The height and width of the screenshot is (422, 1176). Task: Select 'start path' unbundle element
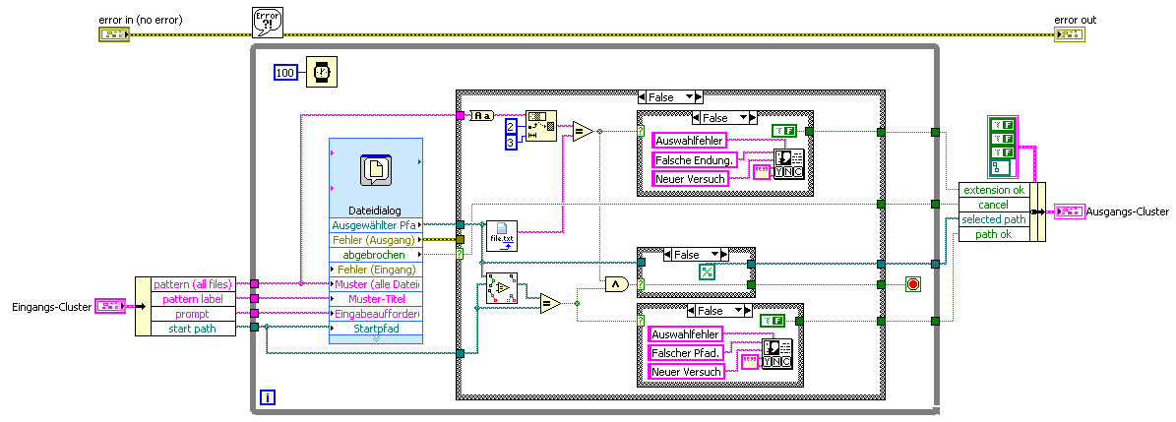click(x=194, y=329)
